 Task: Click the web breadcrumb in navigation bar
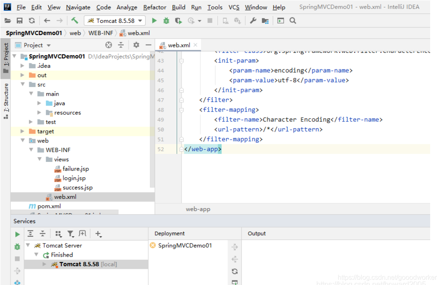pyautogui.click(x=75, y=33)
